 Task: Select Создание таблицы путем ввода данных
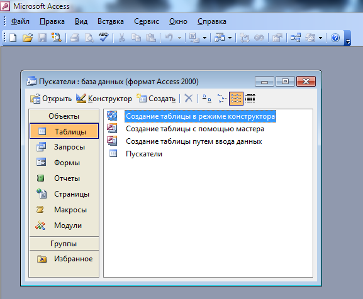pyautogui.click(x=194, y=141)
